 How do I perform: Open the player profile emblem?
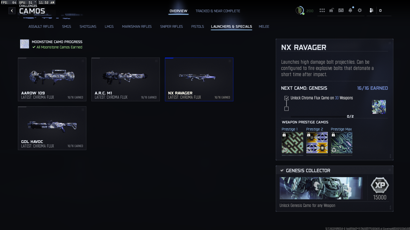(300, 11)
